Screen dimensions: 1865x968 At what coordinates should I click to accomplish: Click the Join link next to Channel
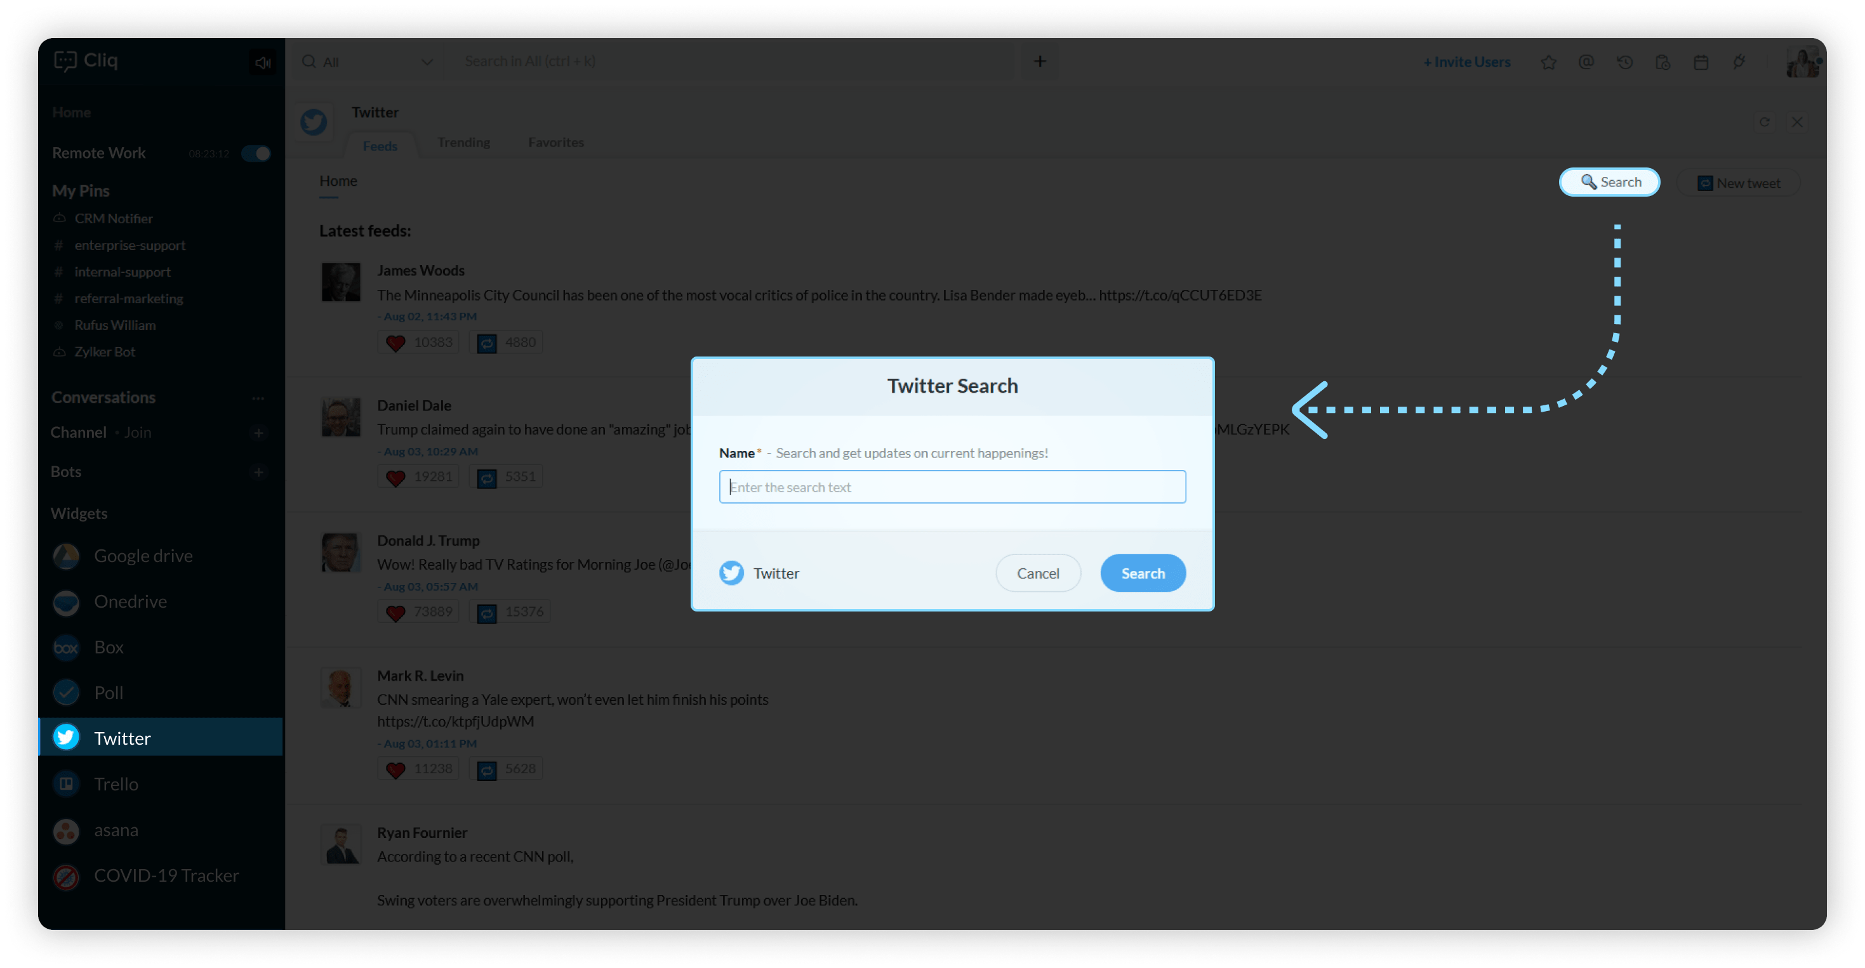pos(138,433)
